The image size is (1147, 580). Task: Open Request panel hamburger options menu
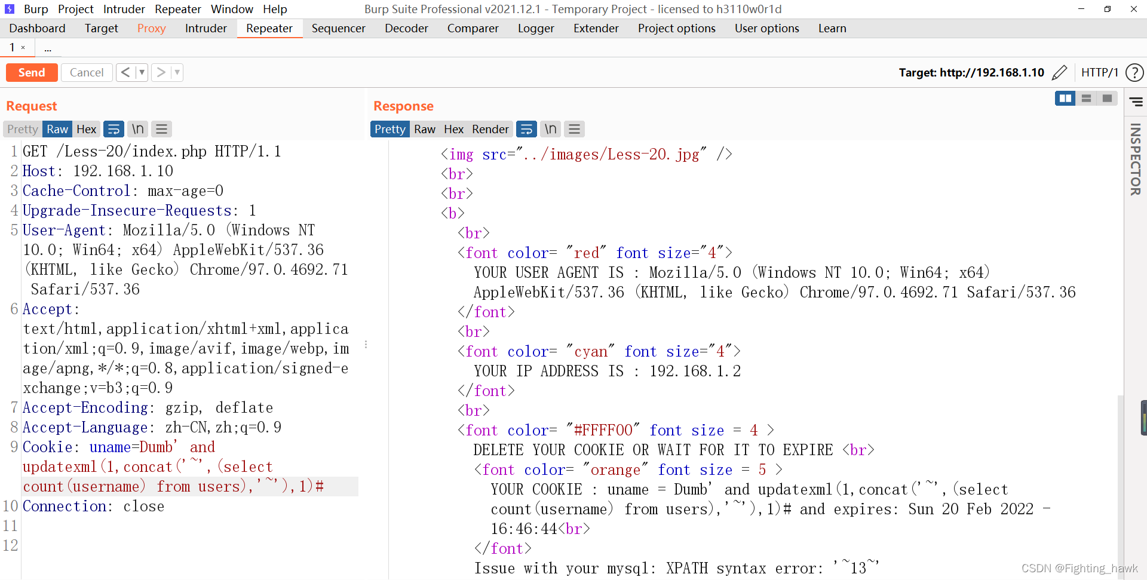coord(161,129)
